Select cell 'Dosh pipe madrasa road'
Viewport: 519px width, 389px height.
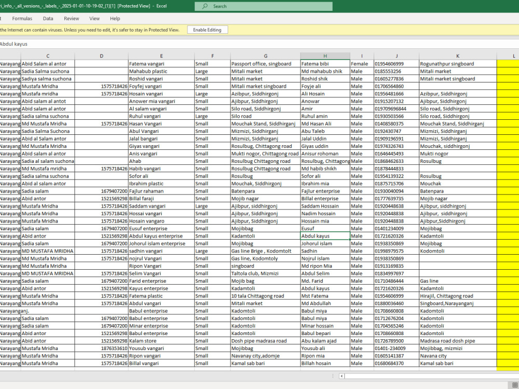point(265,341)
